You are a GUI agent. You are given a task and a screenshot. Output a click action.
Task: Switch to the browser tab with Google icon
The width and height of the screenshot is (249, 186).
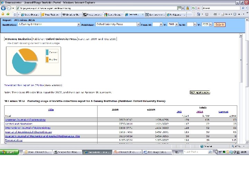(113, 14)
